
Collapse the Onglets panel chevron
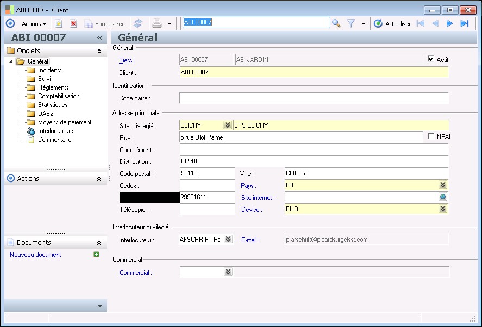[x=100, y=51]
